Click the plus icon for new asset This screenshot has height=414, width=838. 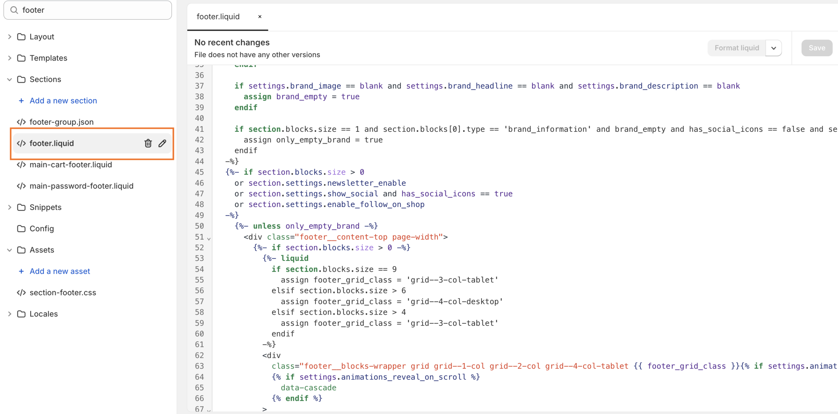(x=21, y=271)
